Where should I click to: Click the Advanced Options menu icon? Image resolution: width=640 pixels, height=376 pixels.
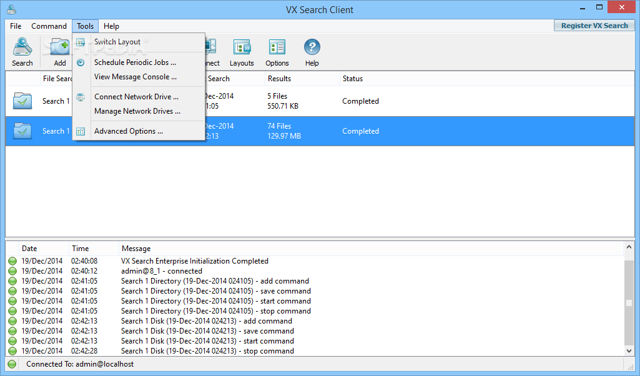[81, 131]
